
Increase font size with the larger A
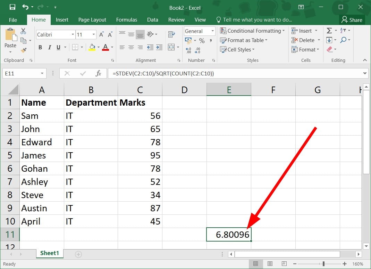(x=101, y=34)
